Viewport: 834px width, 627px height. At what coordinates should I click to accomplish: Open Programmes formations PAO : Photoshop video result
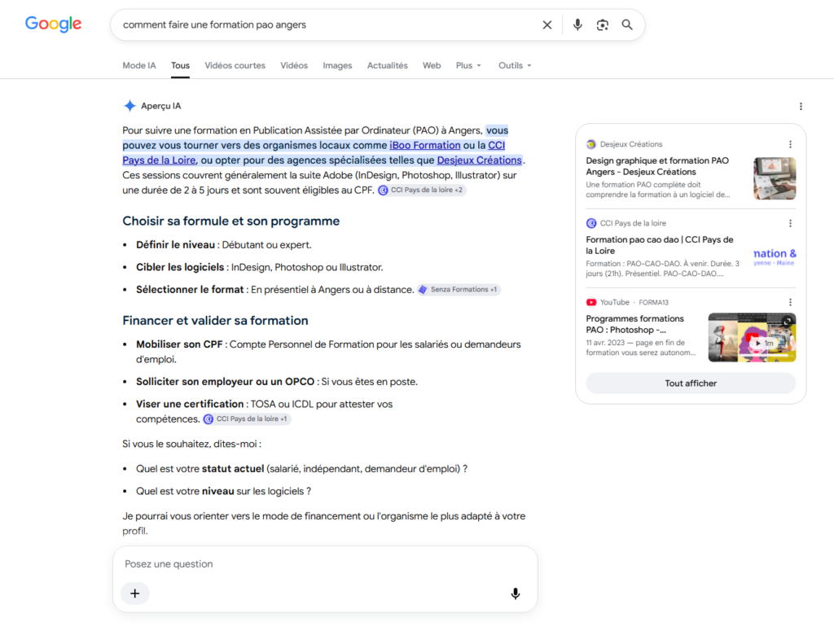click(x=634, y=324)
